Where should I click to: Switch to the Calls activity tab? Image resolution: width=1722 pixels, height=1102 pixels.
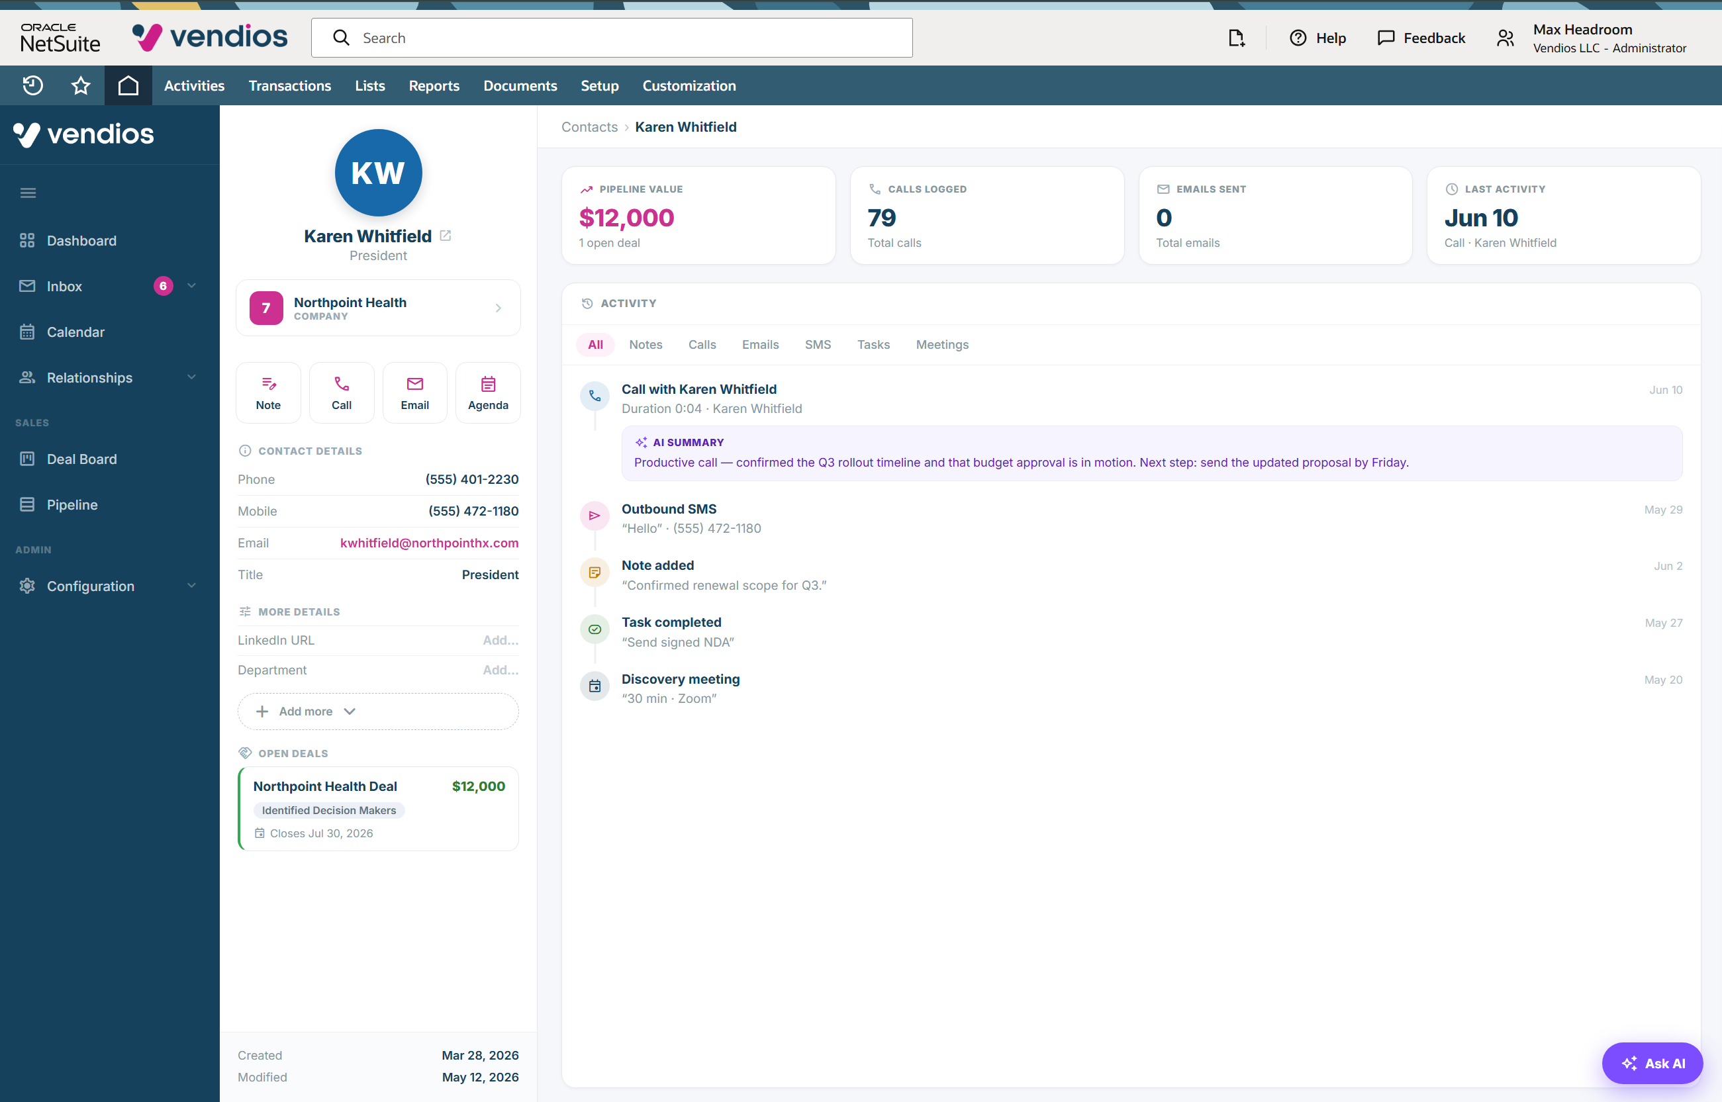[x=702, y=345]
